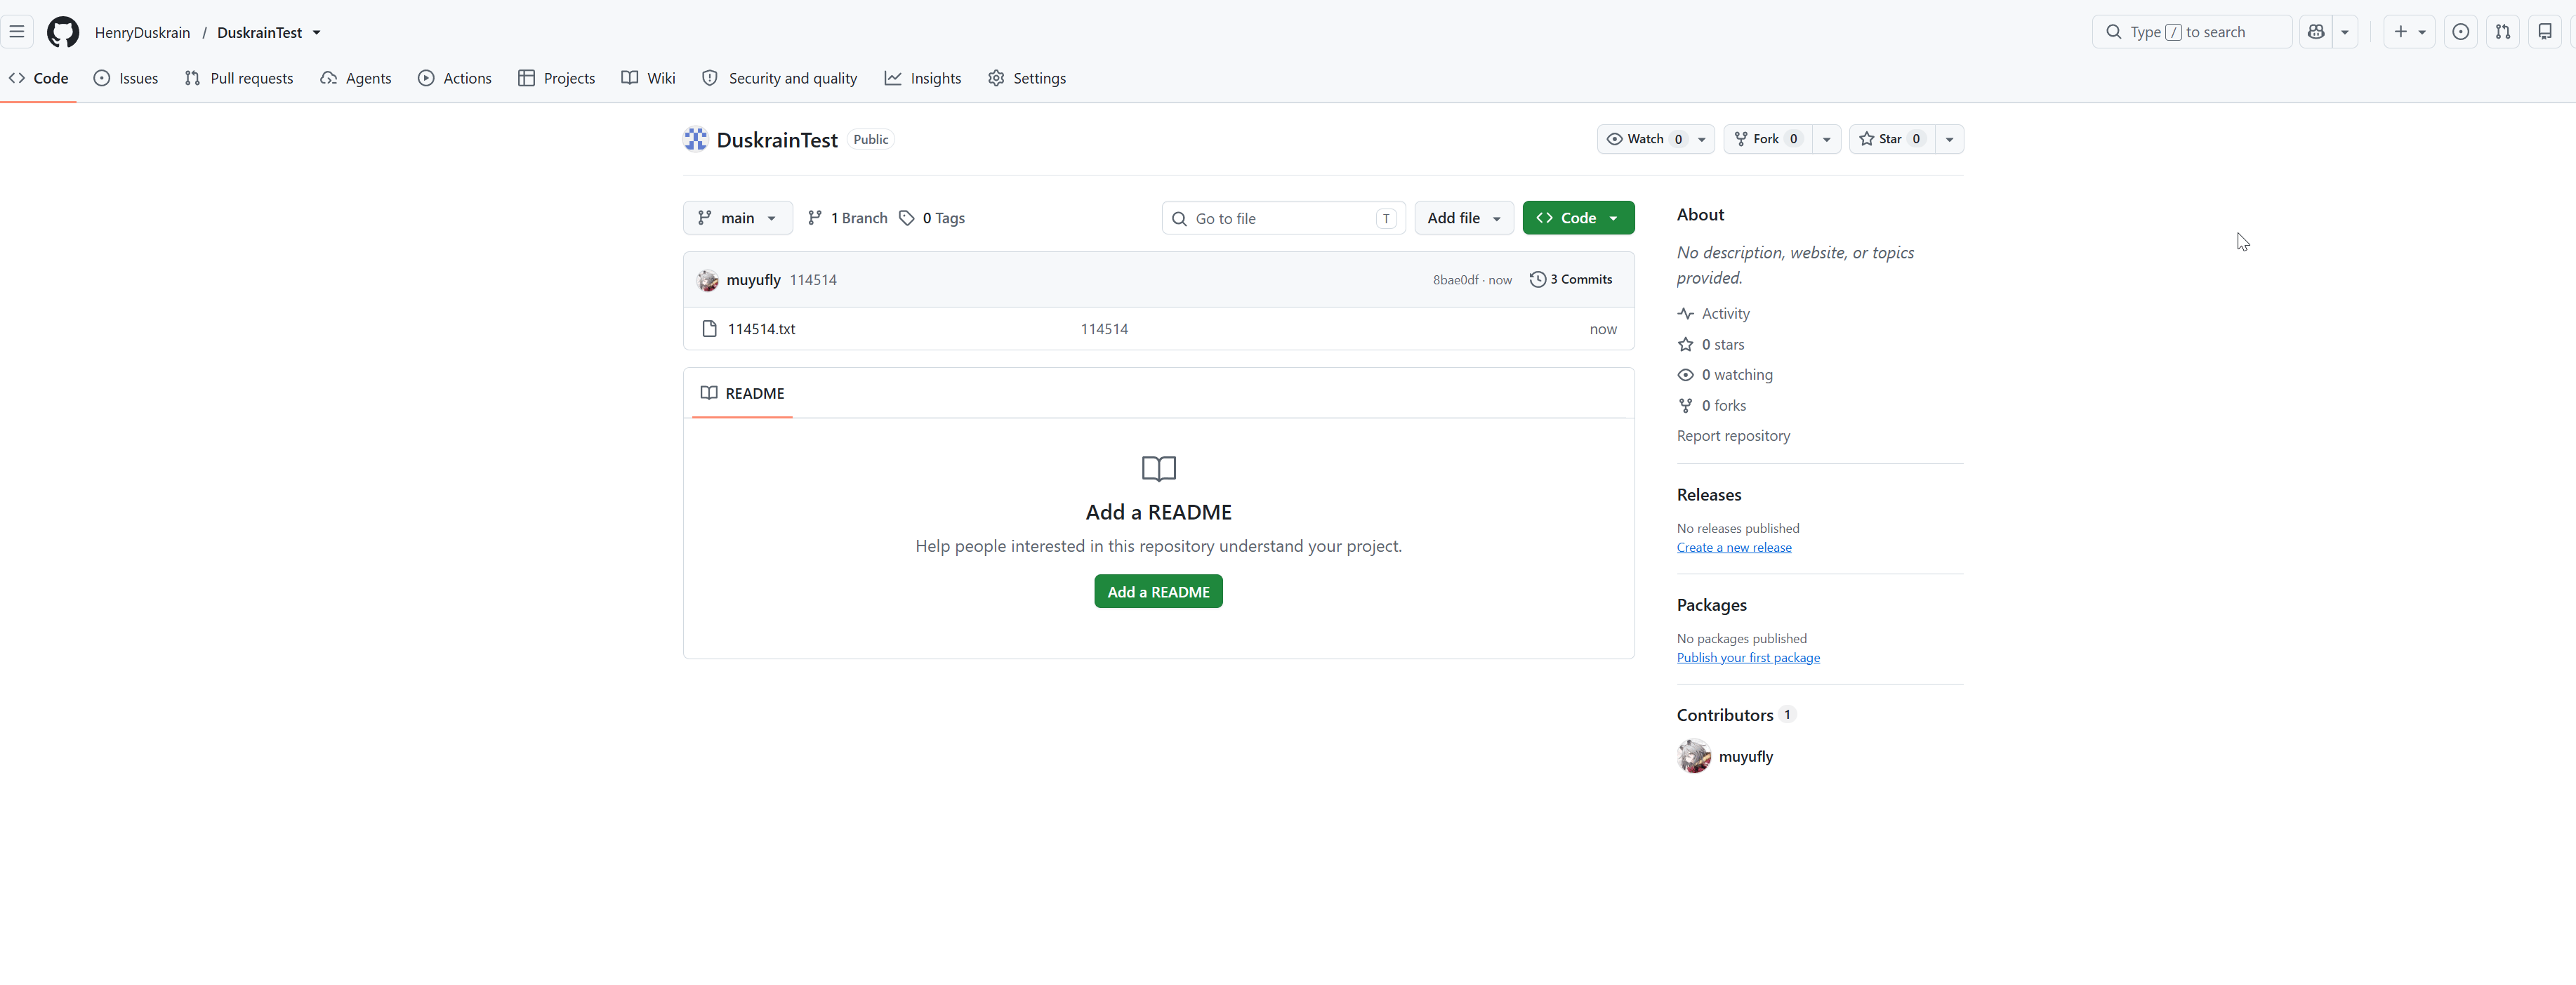The image size is (2576, 985).
Task: Go to GitHub homepage via Octocat logo
Action: pos(63,32)
